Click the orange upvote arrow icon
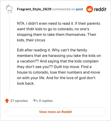The height and width of the screenshot is (121, 111). coord(7,101)
